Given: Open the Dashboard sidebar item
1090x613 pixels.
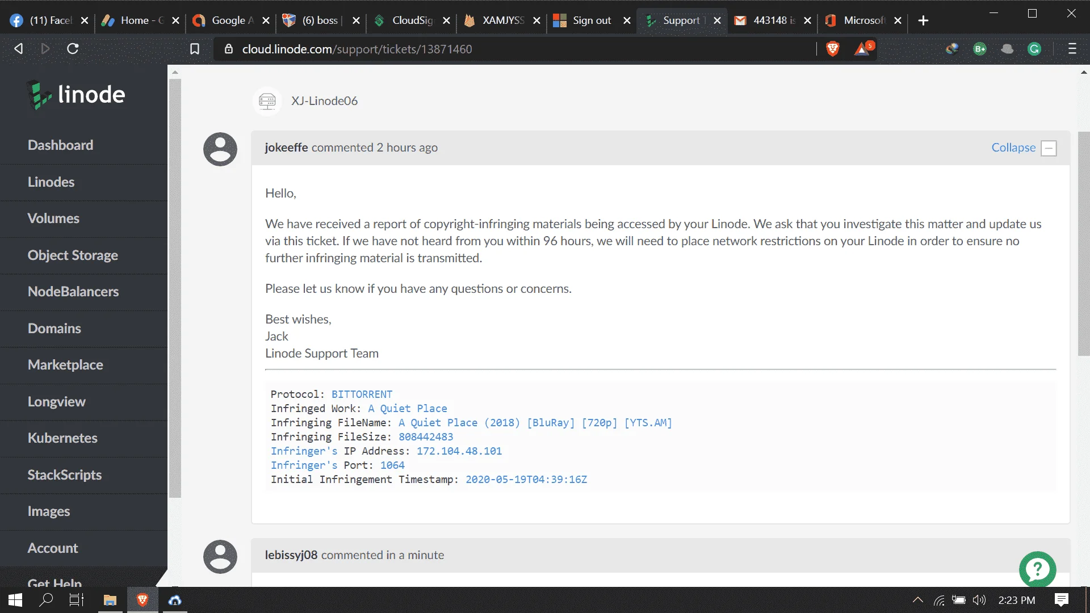Looking at the screenshot, I should 60,145.
